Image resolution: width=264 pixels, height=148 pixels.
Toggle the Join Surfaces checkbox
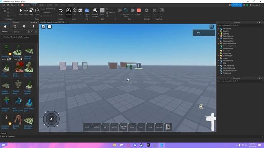[x=42, y=16]
